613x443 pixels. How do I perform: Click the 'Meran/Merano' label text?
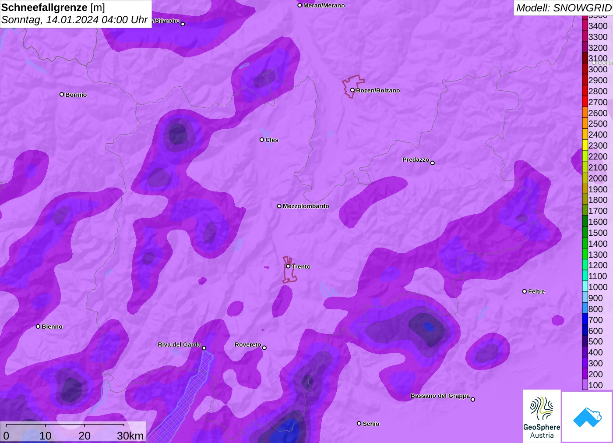[324, 5]
